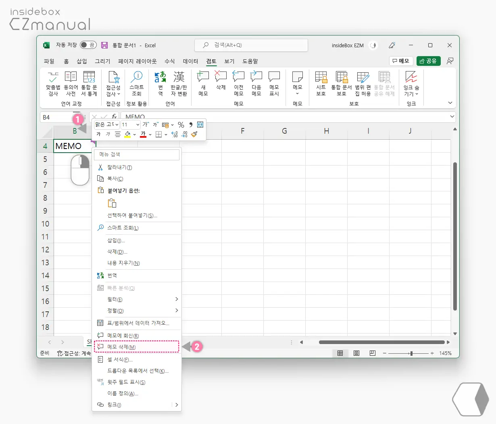Open the 수식 ribbon tab
This screenshot has height=424, width=496.
170,61
